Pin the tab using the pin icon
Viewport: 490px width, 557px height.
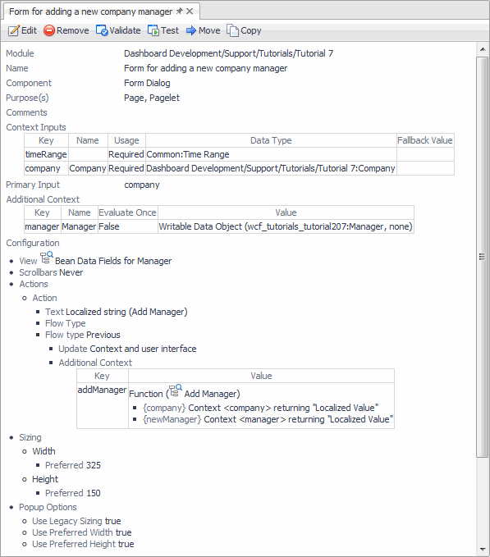pos(180,11)
